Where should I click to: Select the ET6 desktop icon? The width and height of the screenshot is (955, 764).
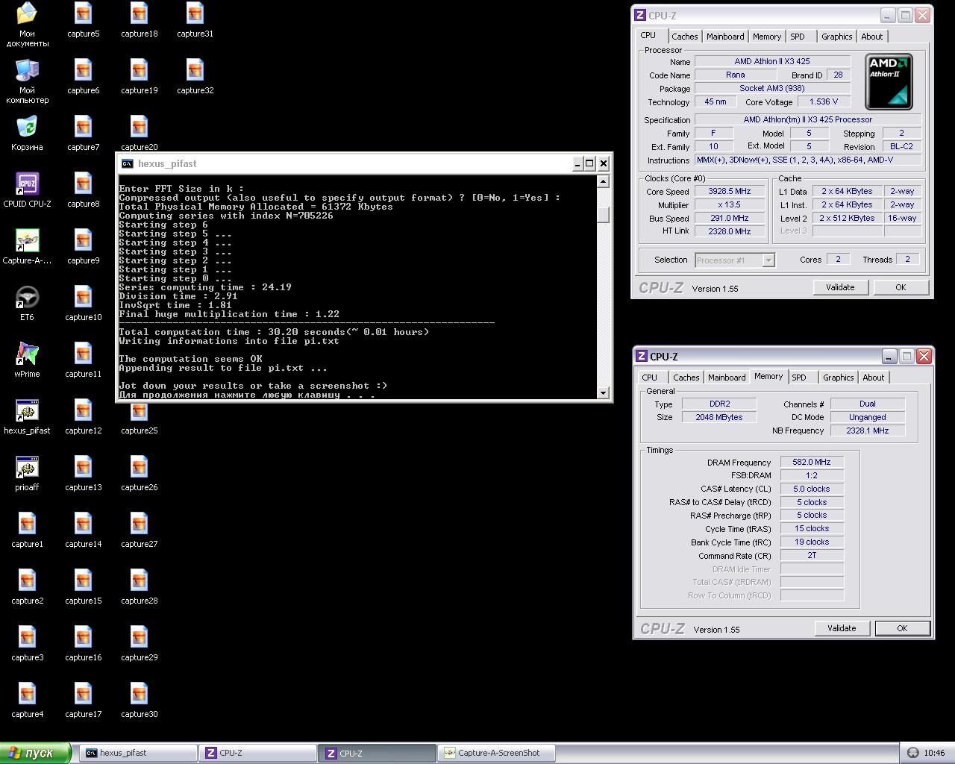pyautogui.click(x=27, y=303)
